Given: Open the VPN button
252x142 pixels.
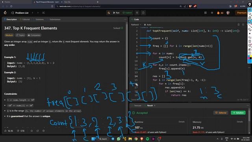Looking at the screenshot, I should 243,6.
